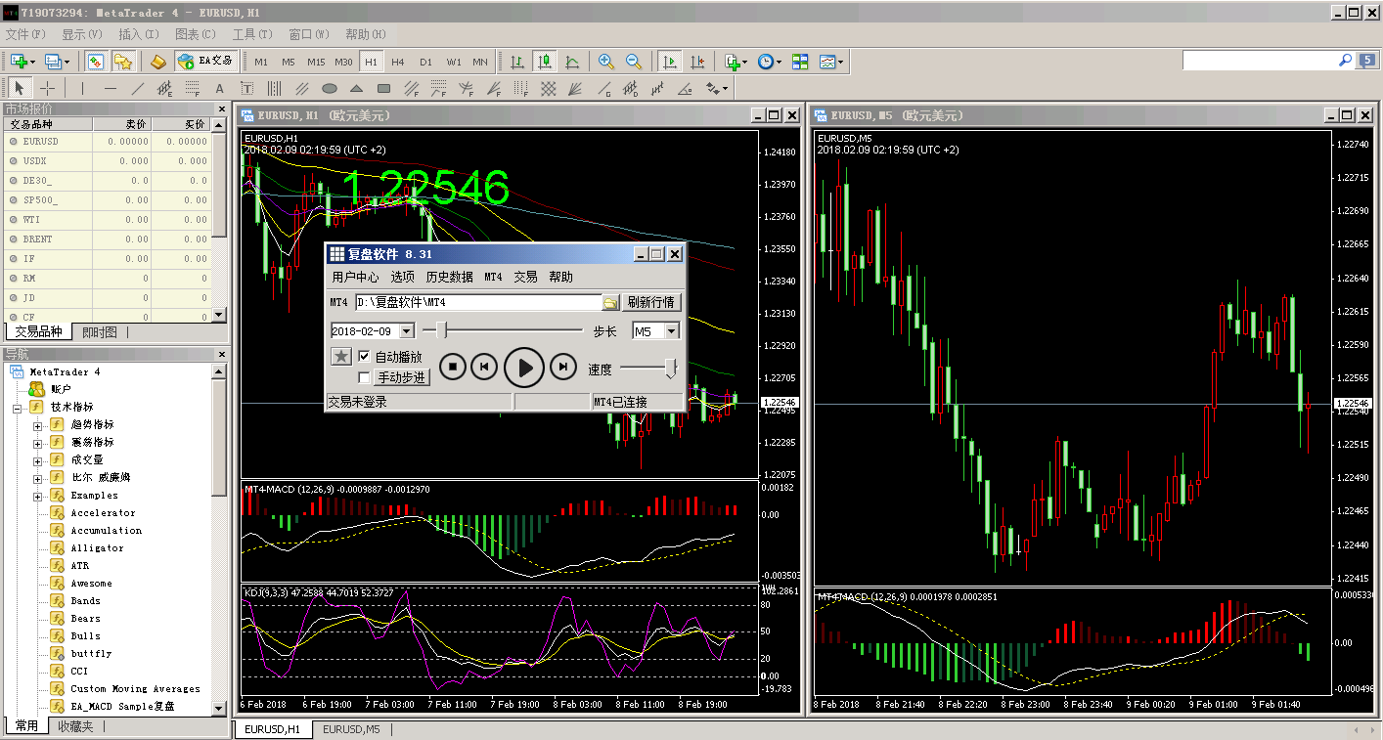Click the stop button in replay window
The height and width of the screenshot is (740, 1383).
[452, 367]
